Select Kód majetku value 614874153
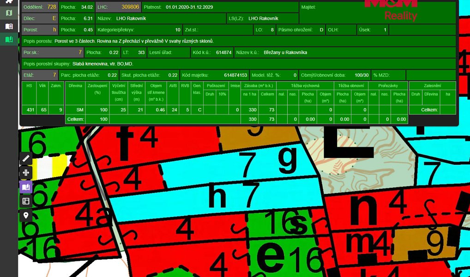This screenshot has height=277, width=470. pos(235,75)
